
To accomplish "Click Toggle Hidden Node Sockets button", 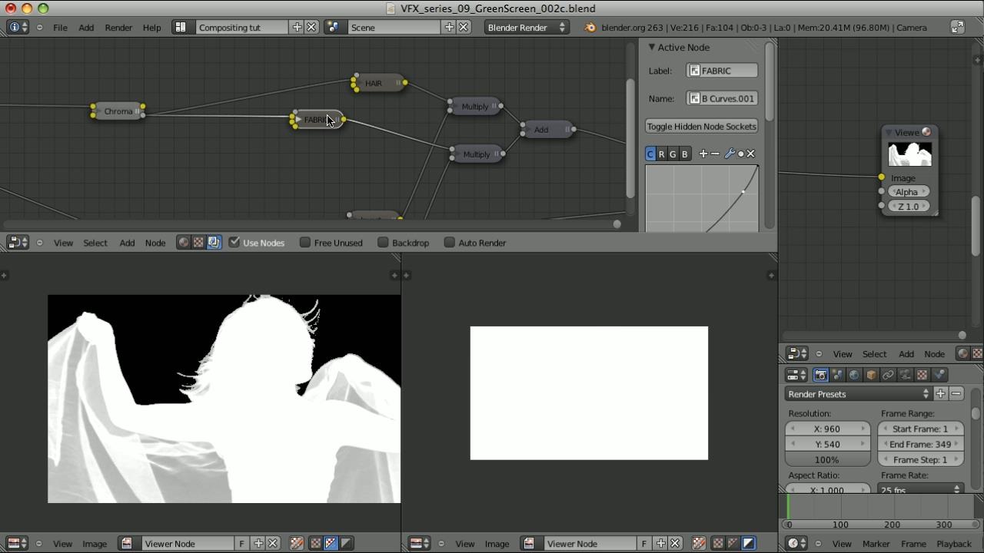I will pyautogui.click(x=702, y=126).
